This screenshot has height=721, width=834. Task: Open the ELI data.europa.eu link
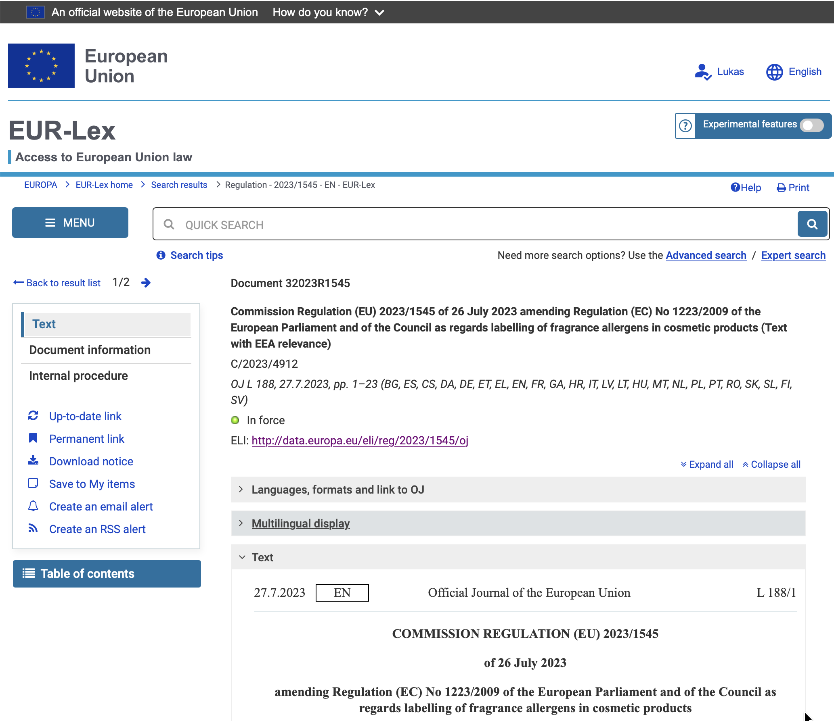360,440
